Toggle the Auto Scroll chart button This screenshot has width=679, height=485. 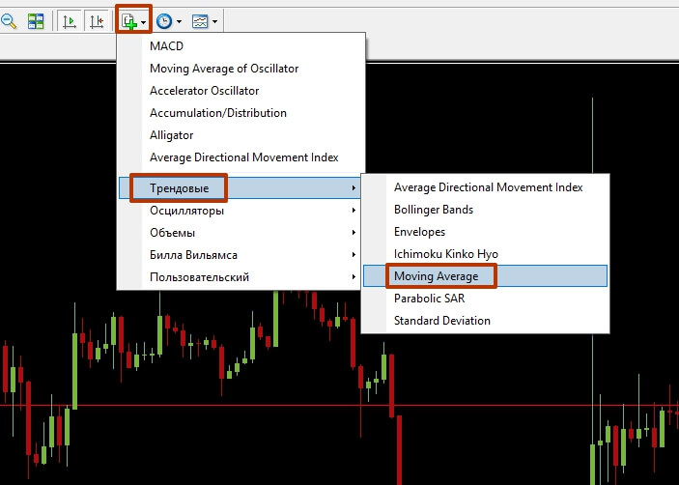70,20
